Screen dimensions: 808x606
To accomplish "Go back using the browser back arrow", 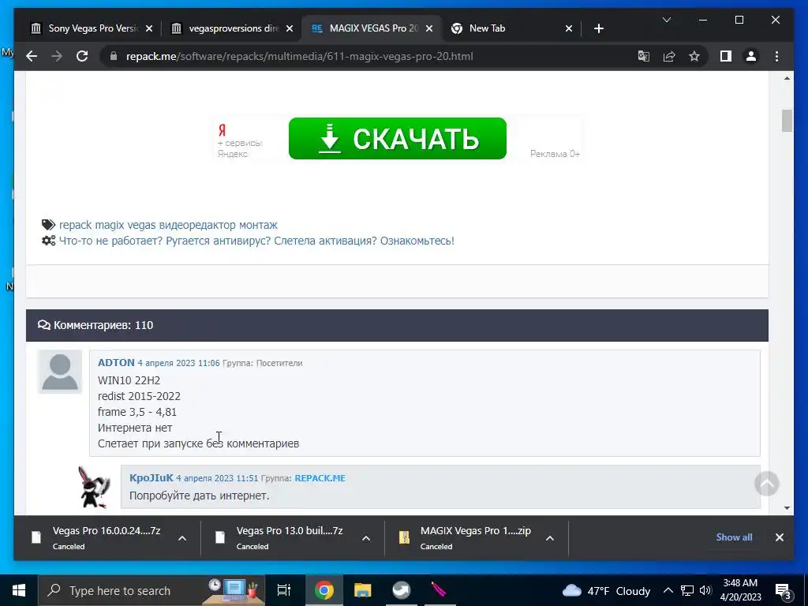I will coord(32,56).
